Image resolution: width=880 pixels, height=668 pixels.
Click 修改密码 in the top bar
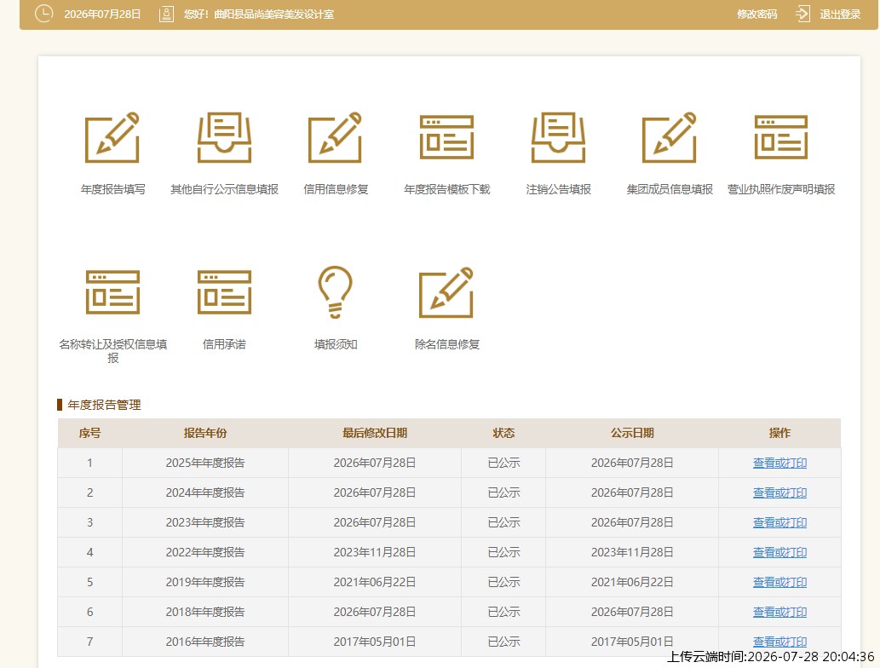(757, 14)
